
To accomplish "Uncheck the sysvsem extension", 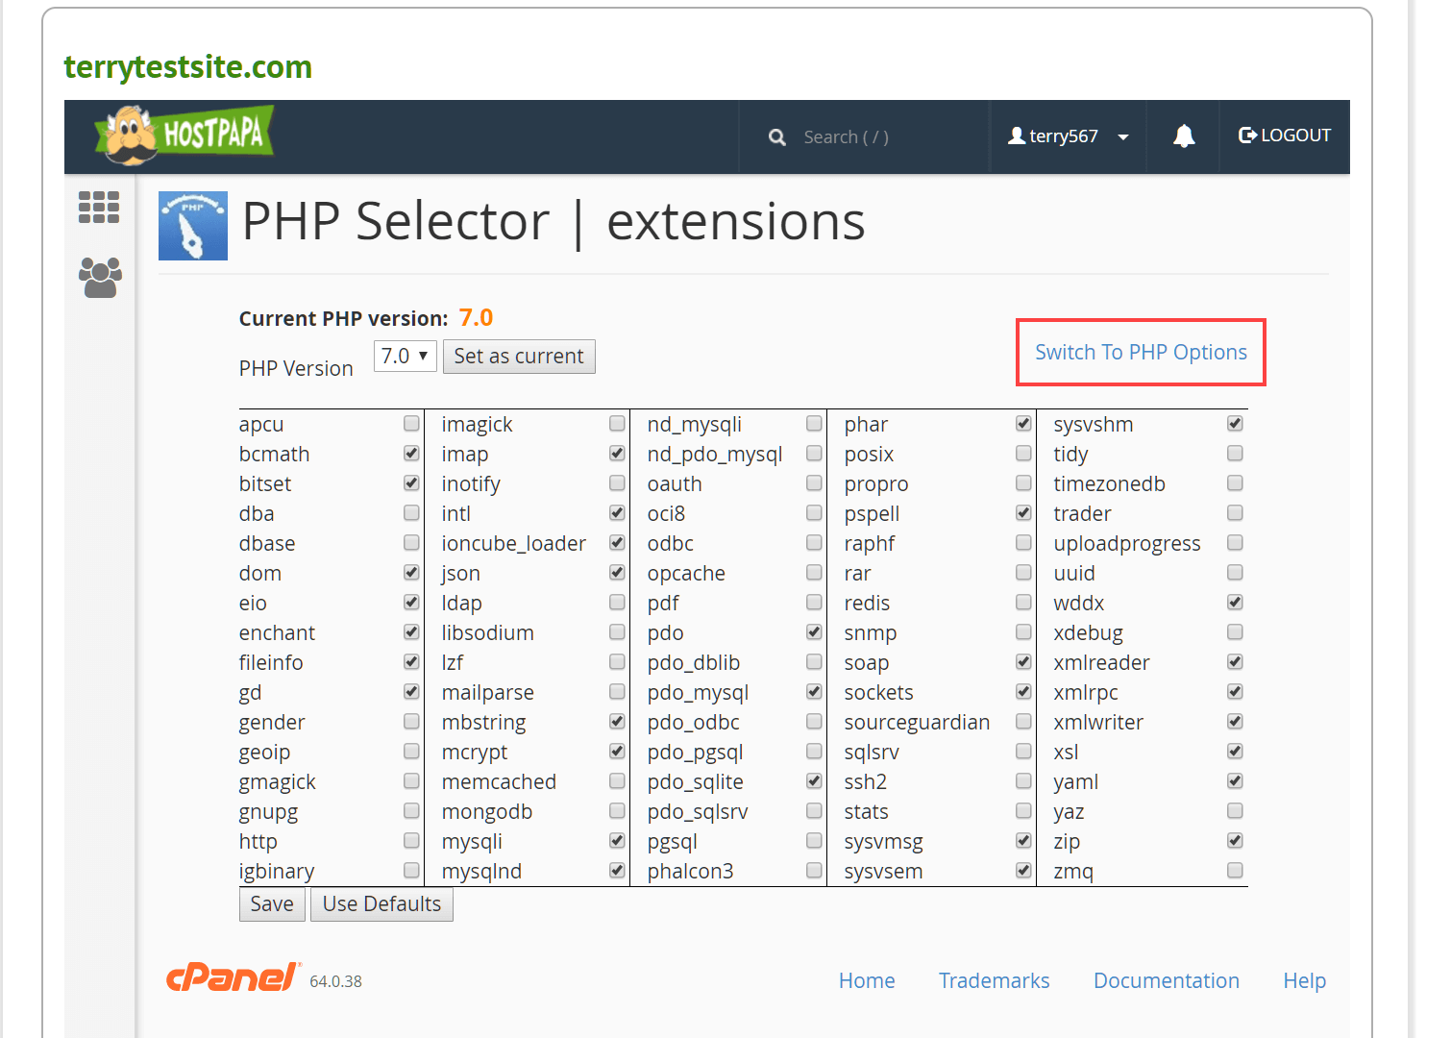I will tap(1023, 870).
